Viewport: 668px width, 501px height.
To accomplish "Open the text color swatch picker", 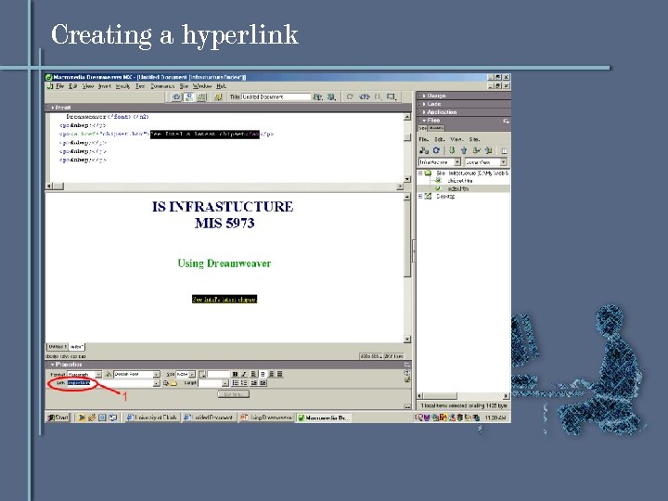I will 202,374.
